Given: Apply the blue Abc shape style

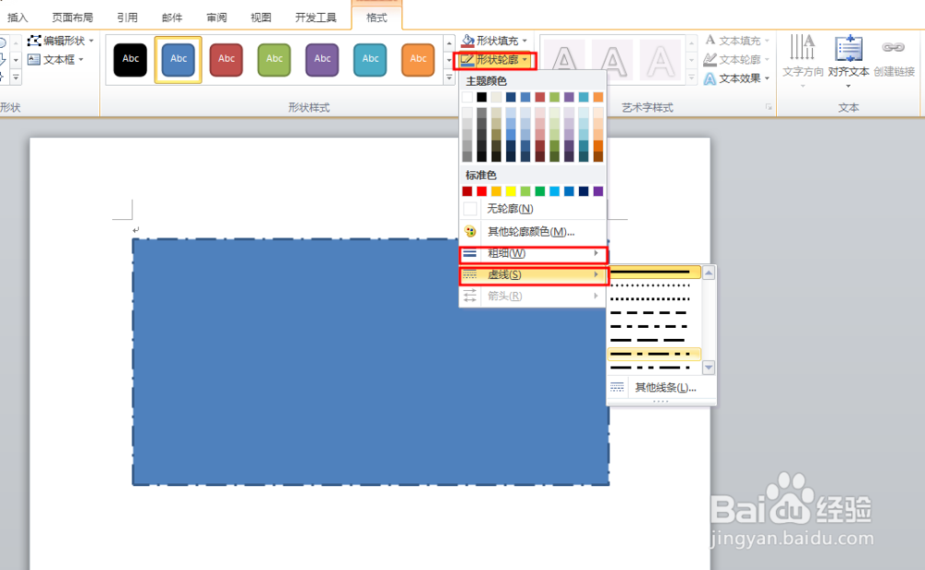Looking at the screenshot, I should [179, 59].
